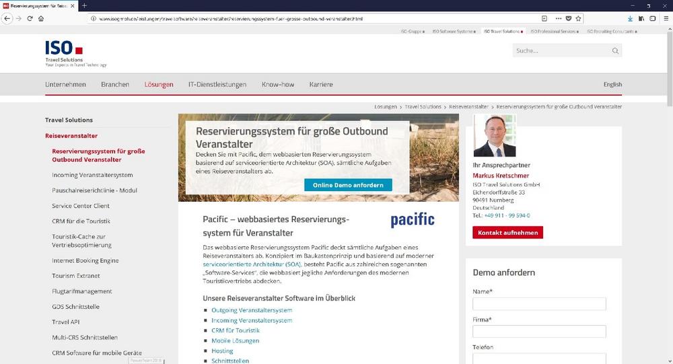Click the browser back arrow button
The image size is (673, 364).
coord(7,18)
